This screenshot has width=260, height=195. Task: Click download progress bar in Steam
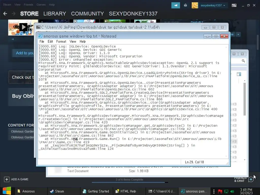click(130, 182)
